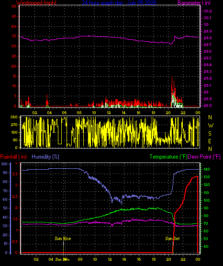
Task: Click the "Windspeed (mph)" axis title
Action: pyautogui.click(x=36, y=2)
